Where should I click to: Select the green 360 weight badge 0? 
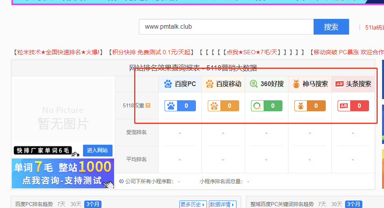(267, 106)
